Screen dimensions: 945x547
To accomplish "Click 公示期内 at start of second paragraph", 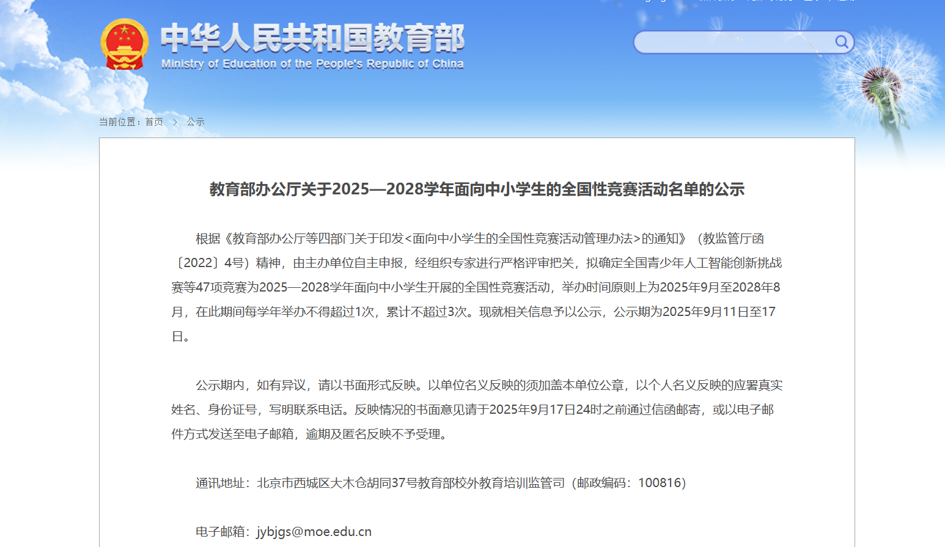I will pos(220,385).
